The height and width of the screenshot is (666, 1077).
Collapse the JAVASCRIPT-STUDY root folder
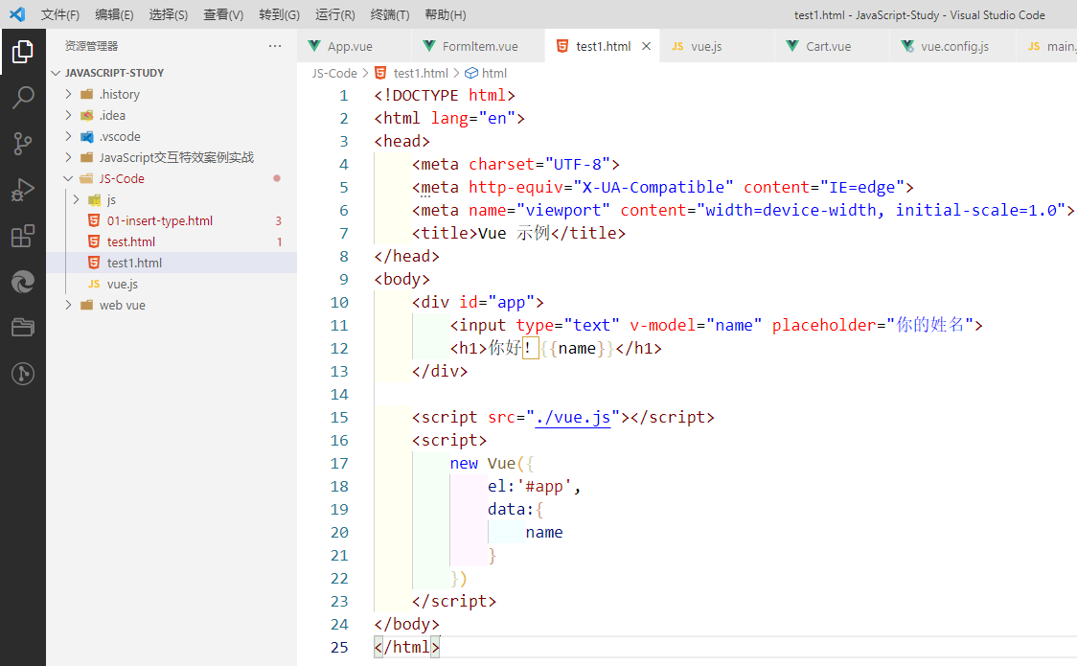[x=56, y=73]
